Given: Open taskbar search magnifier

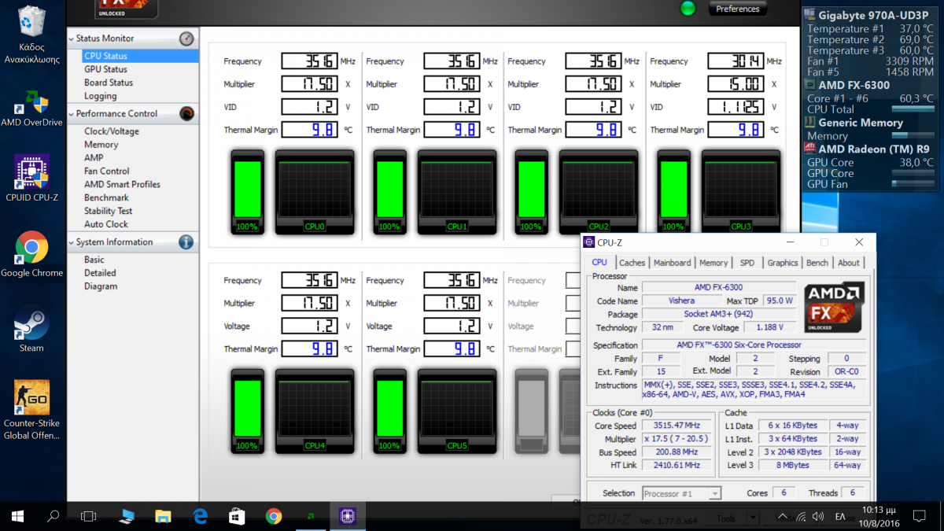Looking at the screenshot, I should (53, 516).
